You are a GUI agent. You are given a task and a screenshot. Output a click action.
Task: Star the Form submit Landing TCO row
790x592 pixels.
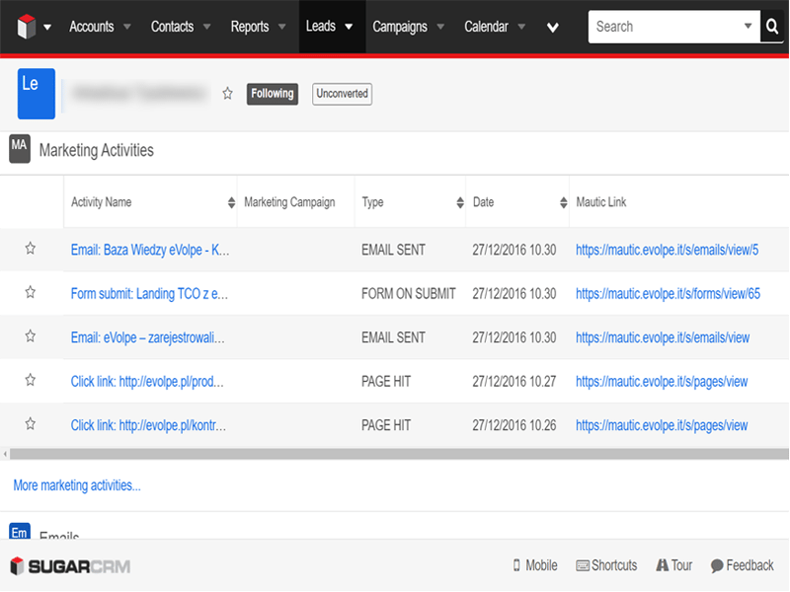31,293
